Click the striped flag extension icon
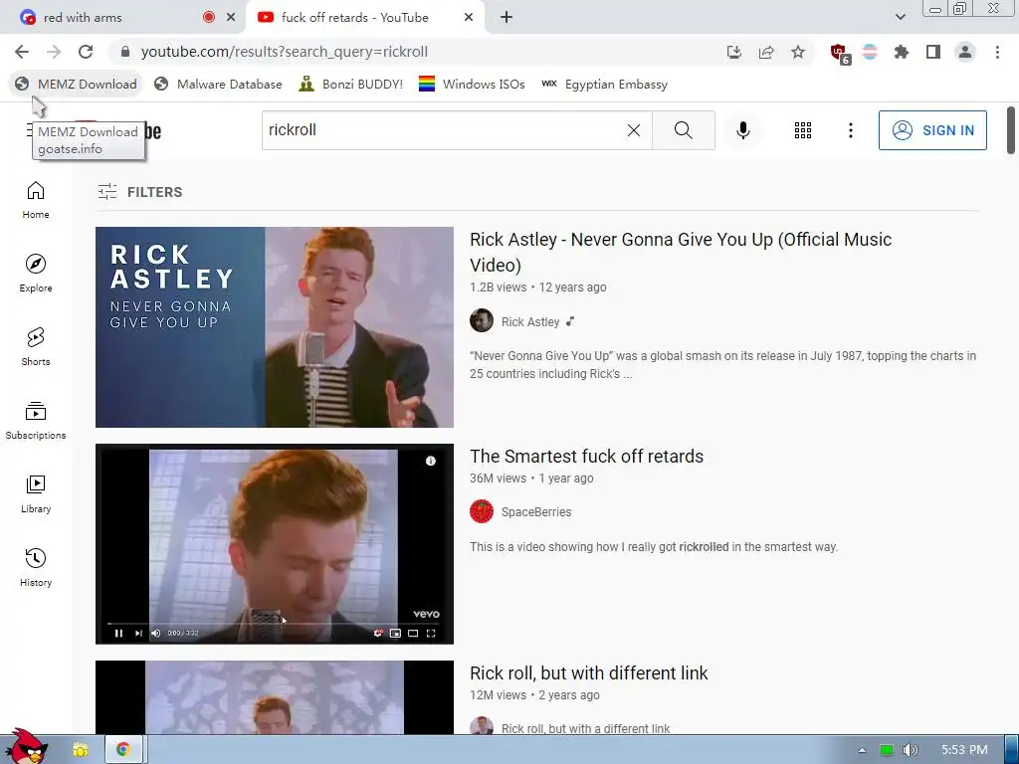This screenshot has height=764, width=1019. pyautogui.click(x=870, y=52)
